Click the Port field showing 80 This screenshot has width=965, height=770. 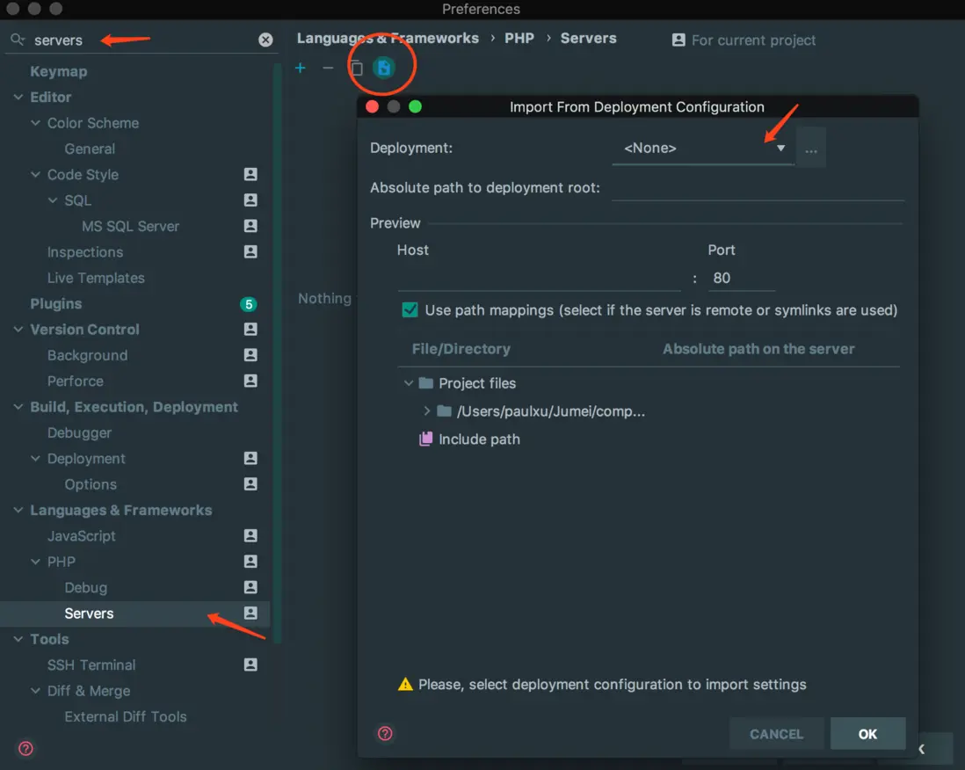(x=741, y=278)
